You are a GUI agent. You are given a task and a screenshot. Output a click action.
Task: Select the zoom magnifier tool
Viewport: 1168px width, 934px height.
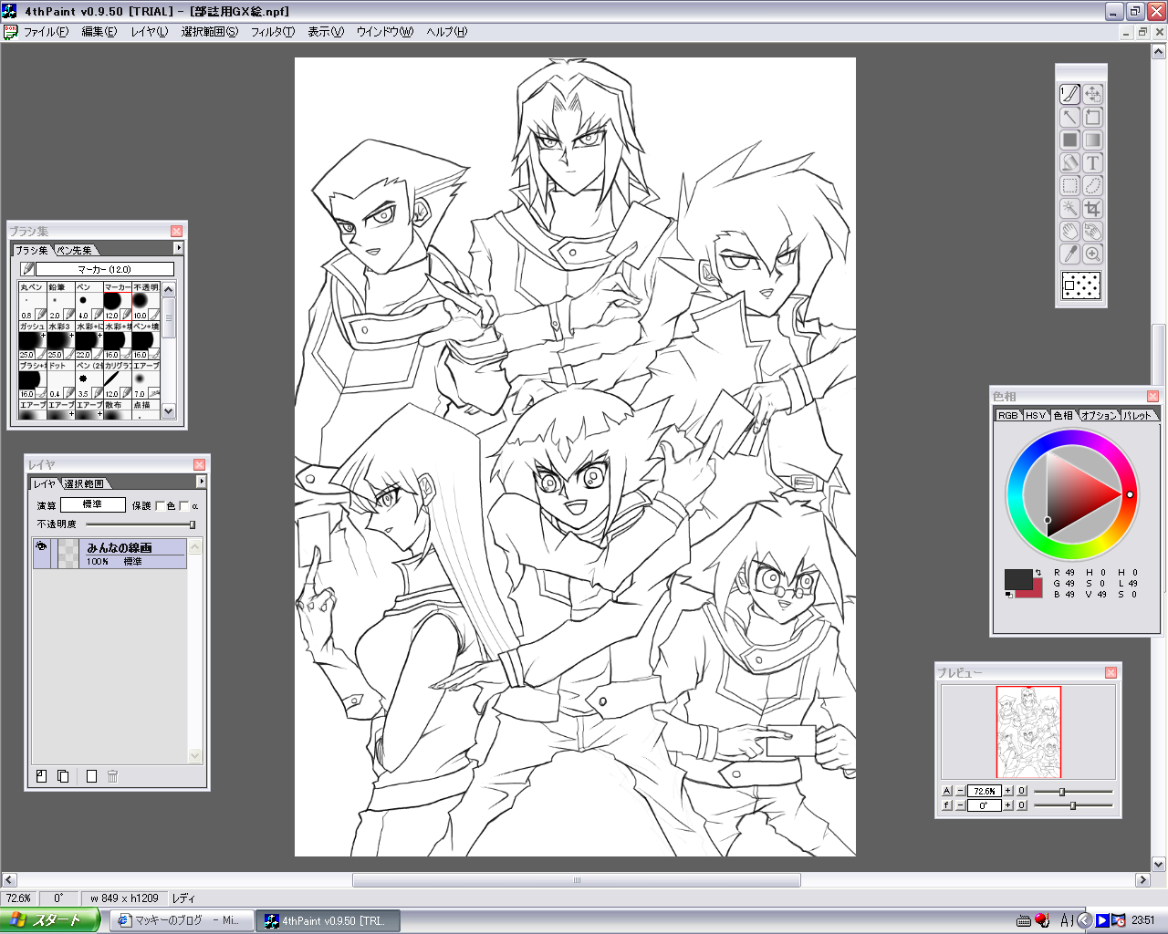tap(1092, 254)
